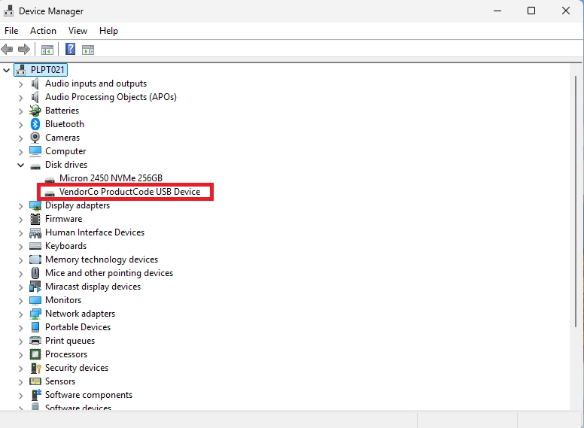Image resolution: width=584 pixels, height=428 pixels.
Task: Open the View menu
Action: pos(78,31)
